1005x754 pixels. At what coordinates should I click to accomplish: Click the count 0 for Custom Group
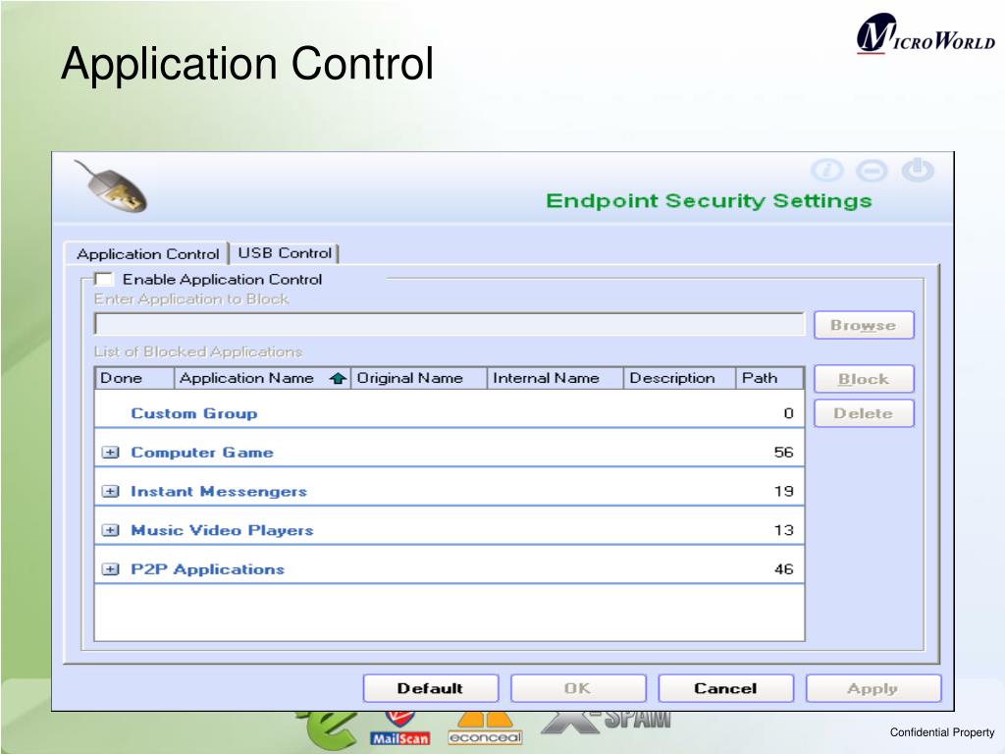point(788,413)
